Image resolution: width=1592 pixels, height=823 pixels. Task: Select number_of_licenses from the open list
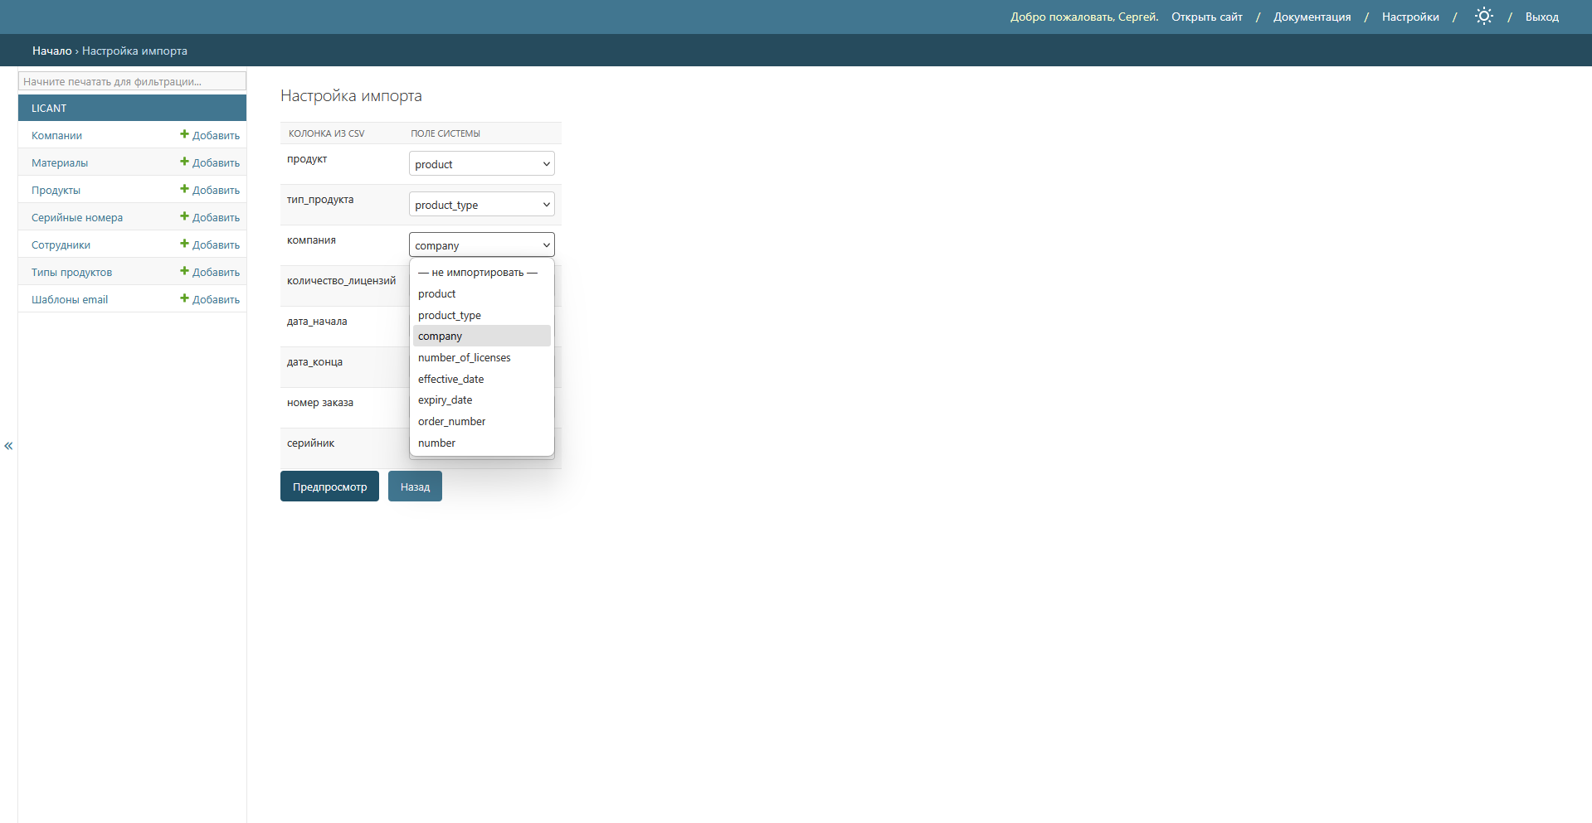coord(465,358)
